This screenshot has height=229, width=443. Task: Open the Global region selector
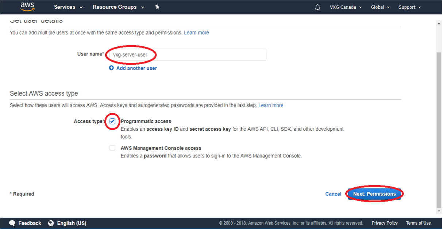tap(380, 7)
